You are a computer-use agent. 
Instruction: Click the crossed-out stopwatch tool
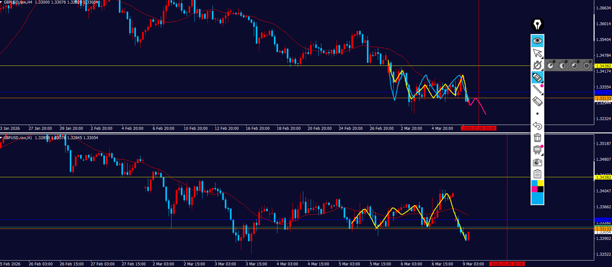(x=537, y=65)
